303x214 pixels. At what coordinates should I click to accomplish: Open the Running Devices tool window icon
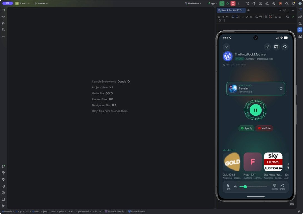click(x=300, y=30)
